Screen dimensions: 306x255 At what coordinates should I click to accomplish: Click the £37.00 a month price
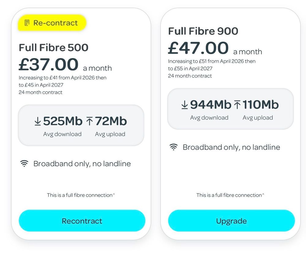65,65
